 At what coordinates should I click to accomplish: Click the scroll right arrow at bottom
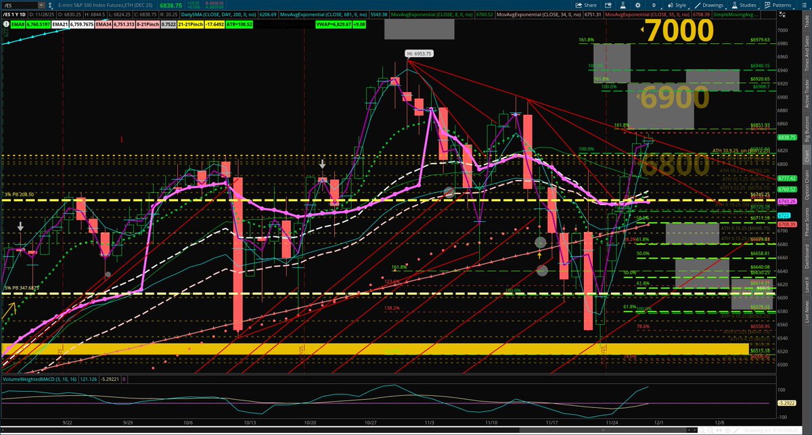click(x=695, y=430)
